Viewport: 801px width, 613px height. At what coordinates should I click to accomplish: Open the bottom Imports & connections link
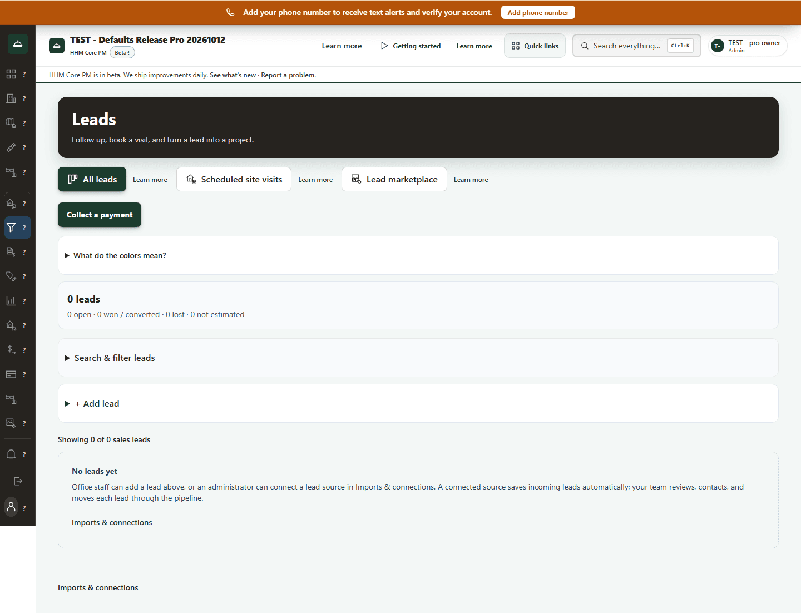coord(98,587)
